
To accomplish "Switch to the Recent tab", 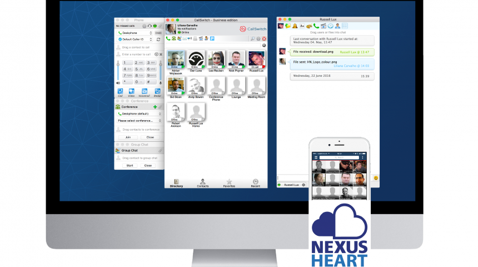I will pyautogui.click(x=256, y=184).
